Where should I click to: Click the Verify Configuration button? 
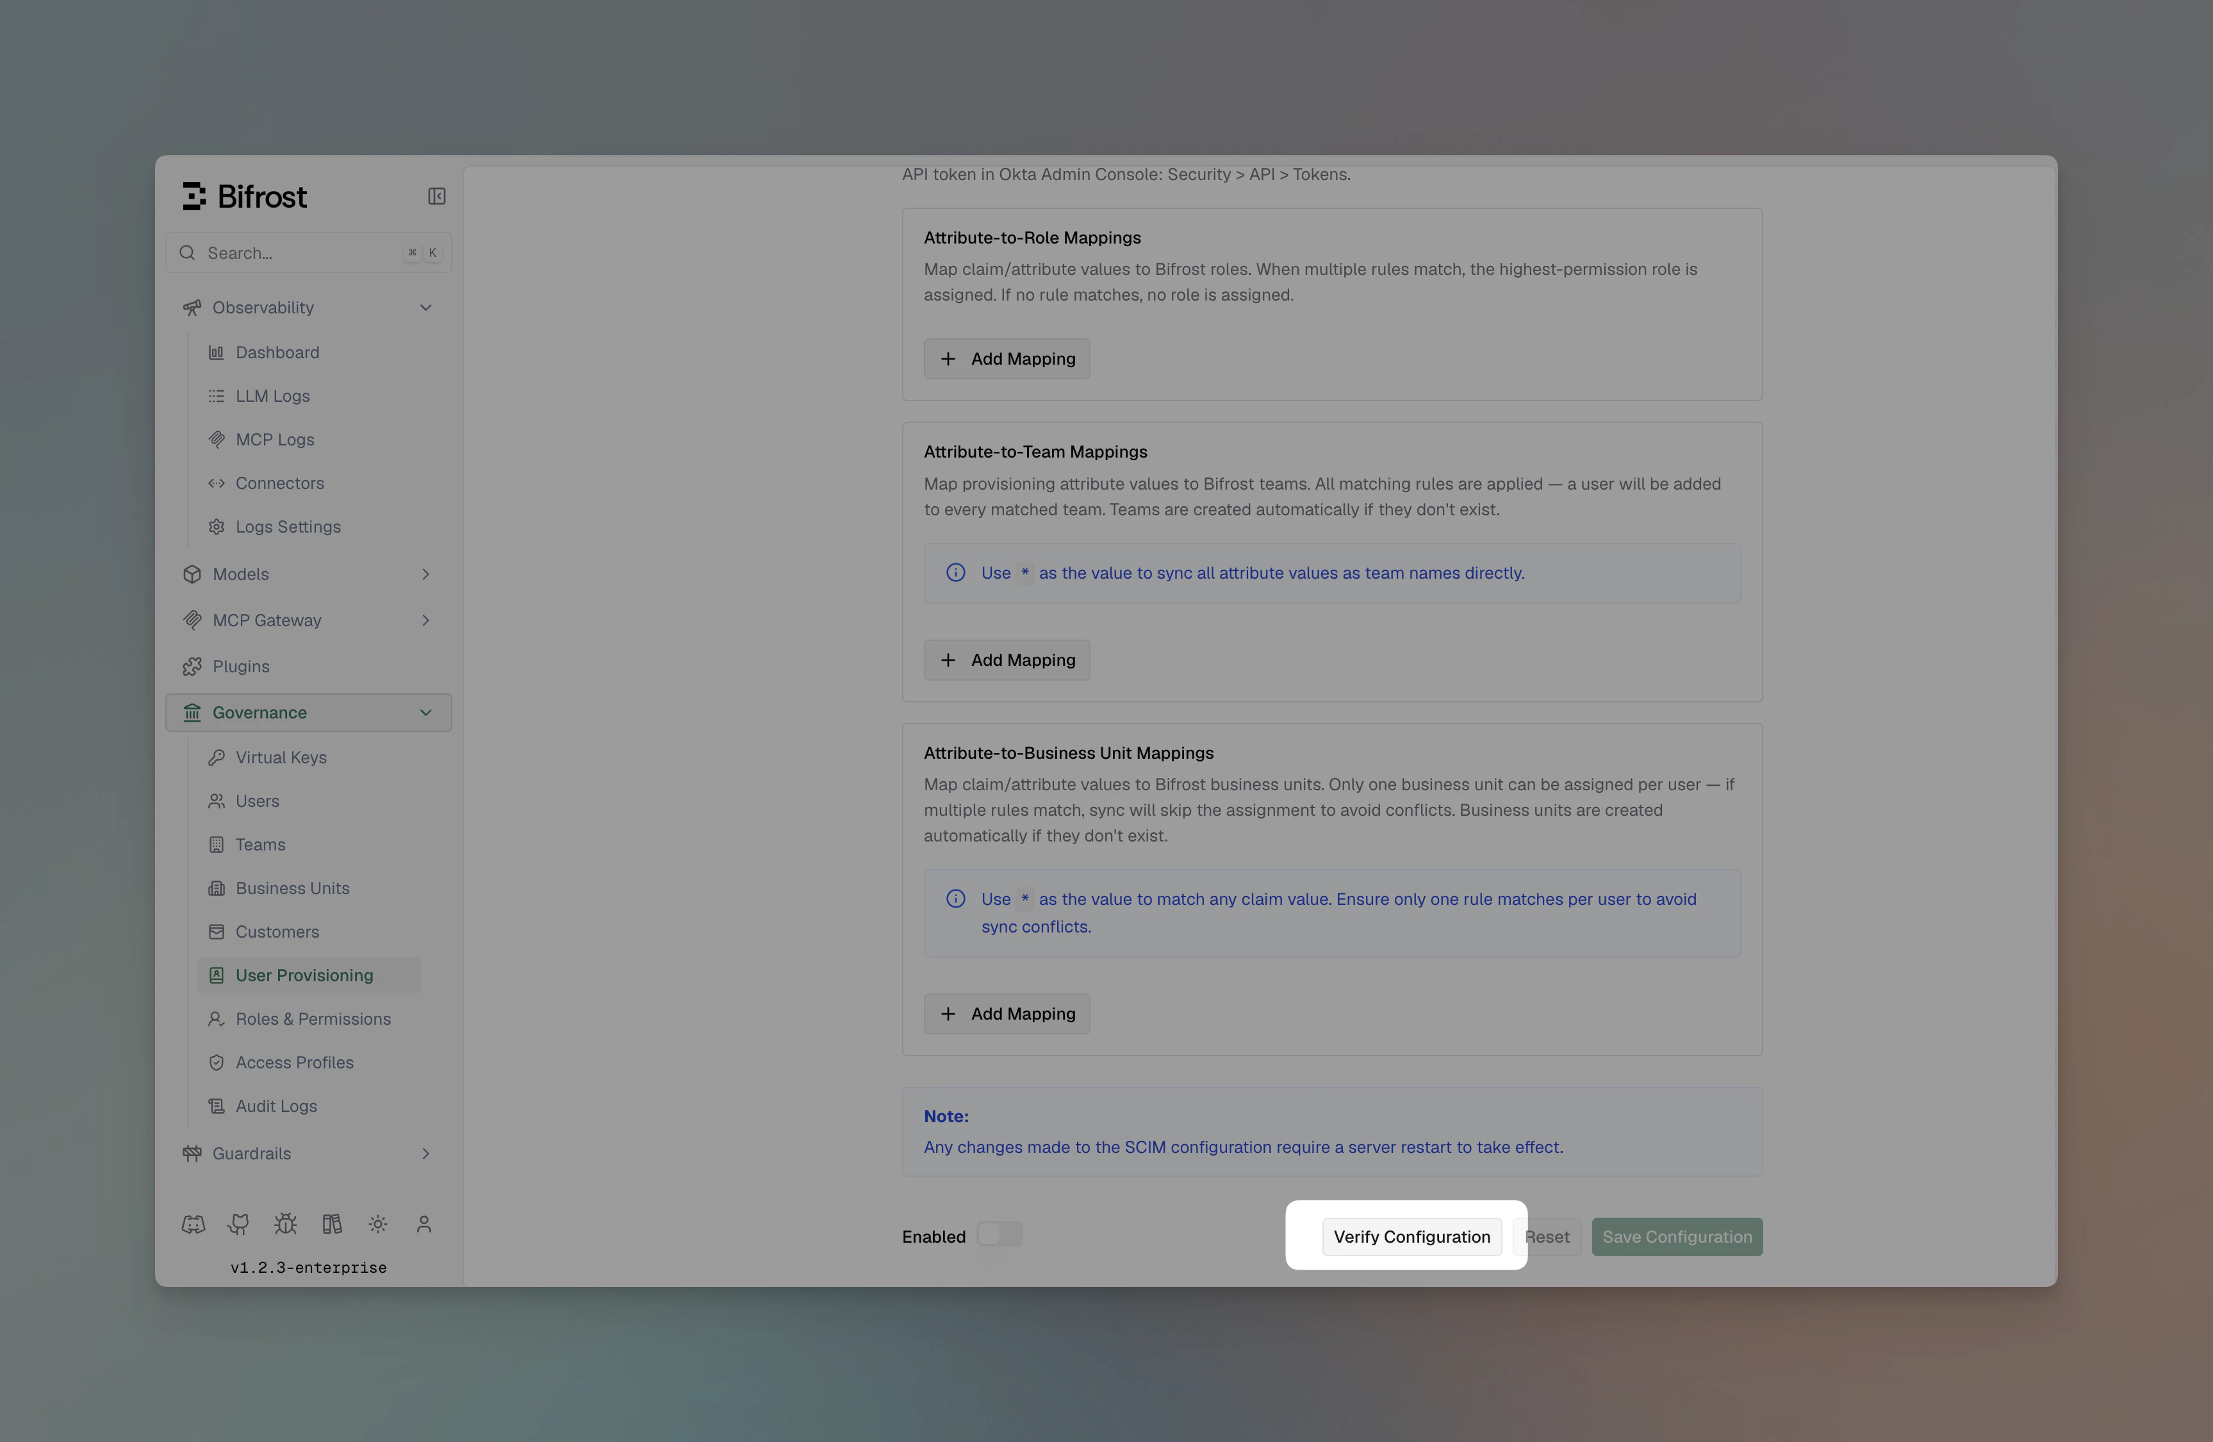coord(1411,1236)
